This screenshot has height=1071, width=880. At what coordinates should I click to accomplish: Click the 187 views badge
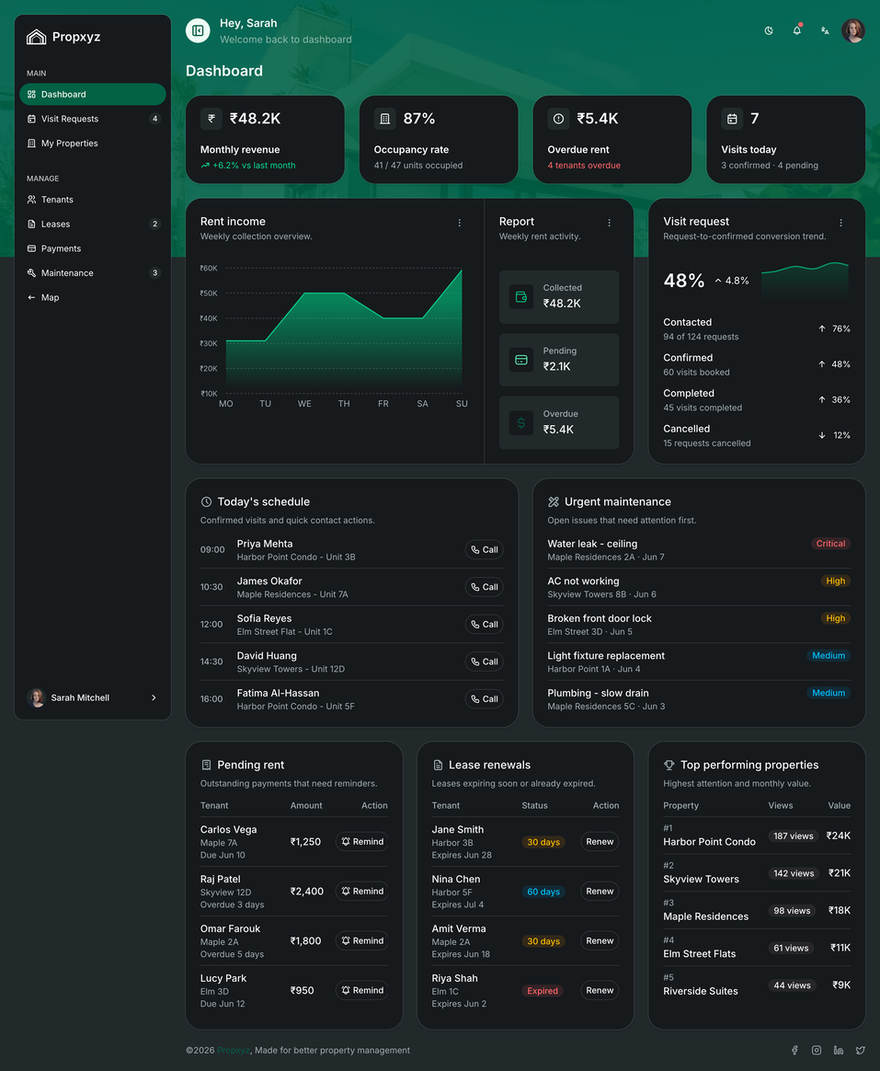(794, 836)
